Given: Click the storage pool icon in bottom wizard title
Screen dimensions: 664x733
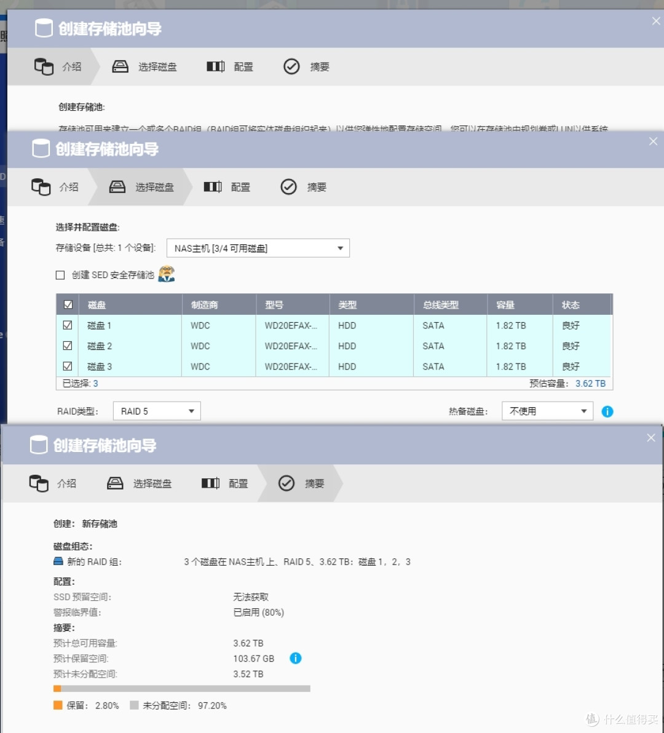Looking at the screenshot, I should click(x=39, y=445).
